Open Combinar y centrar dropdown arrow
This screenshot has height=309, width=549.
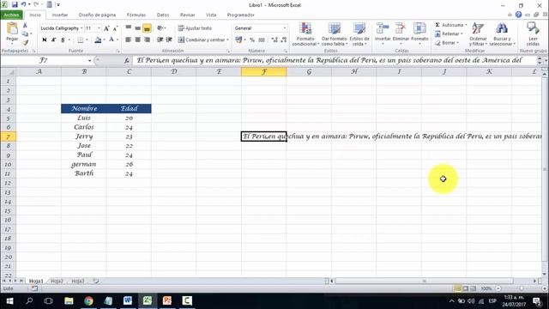tap(227, 40)
